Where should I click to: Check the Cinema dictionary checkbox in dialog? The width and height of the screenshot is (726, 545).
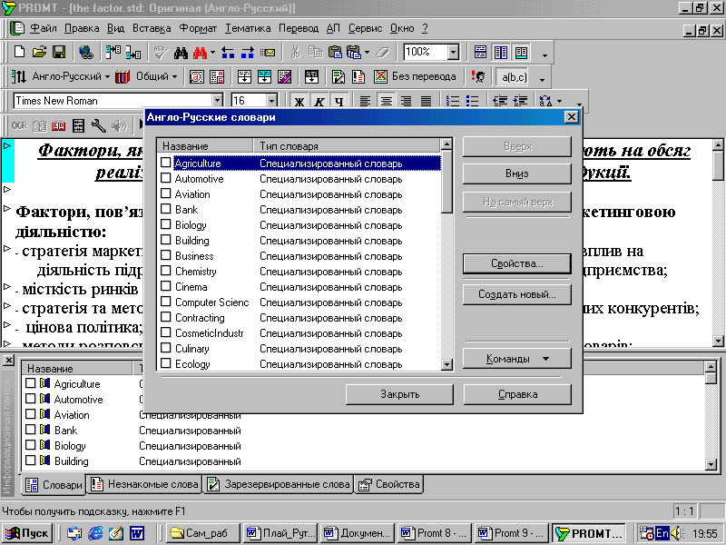165,286
